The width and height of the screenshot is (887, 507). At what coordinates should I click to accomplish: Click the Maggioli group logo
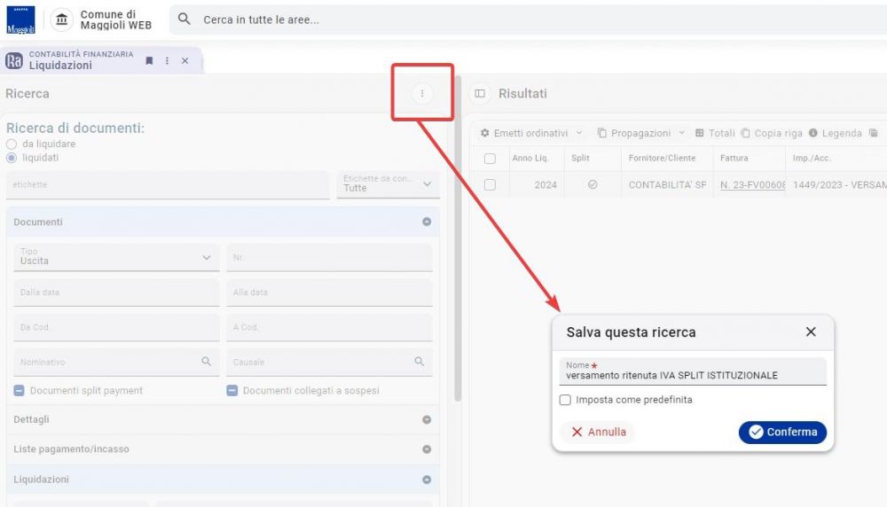tap(21, 19)
